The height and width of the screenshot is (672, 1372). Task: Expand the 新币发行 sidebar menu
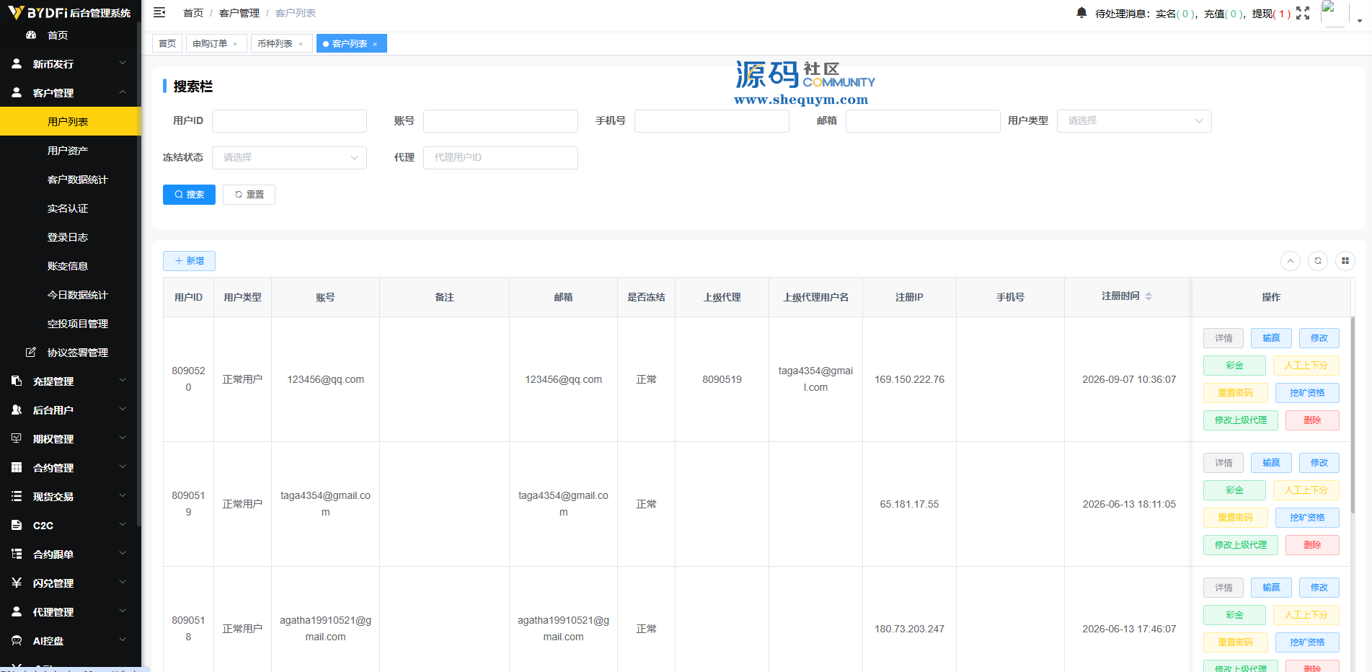point(71,63)
